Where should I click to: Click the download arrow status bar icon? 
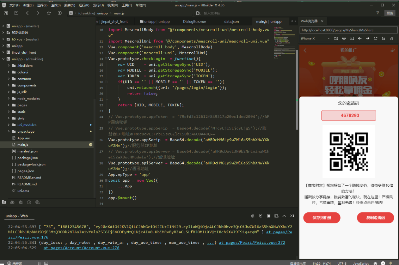pos(383,263)
